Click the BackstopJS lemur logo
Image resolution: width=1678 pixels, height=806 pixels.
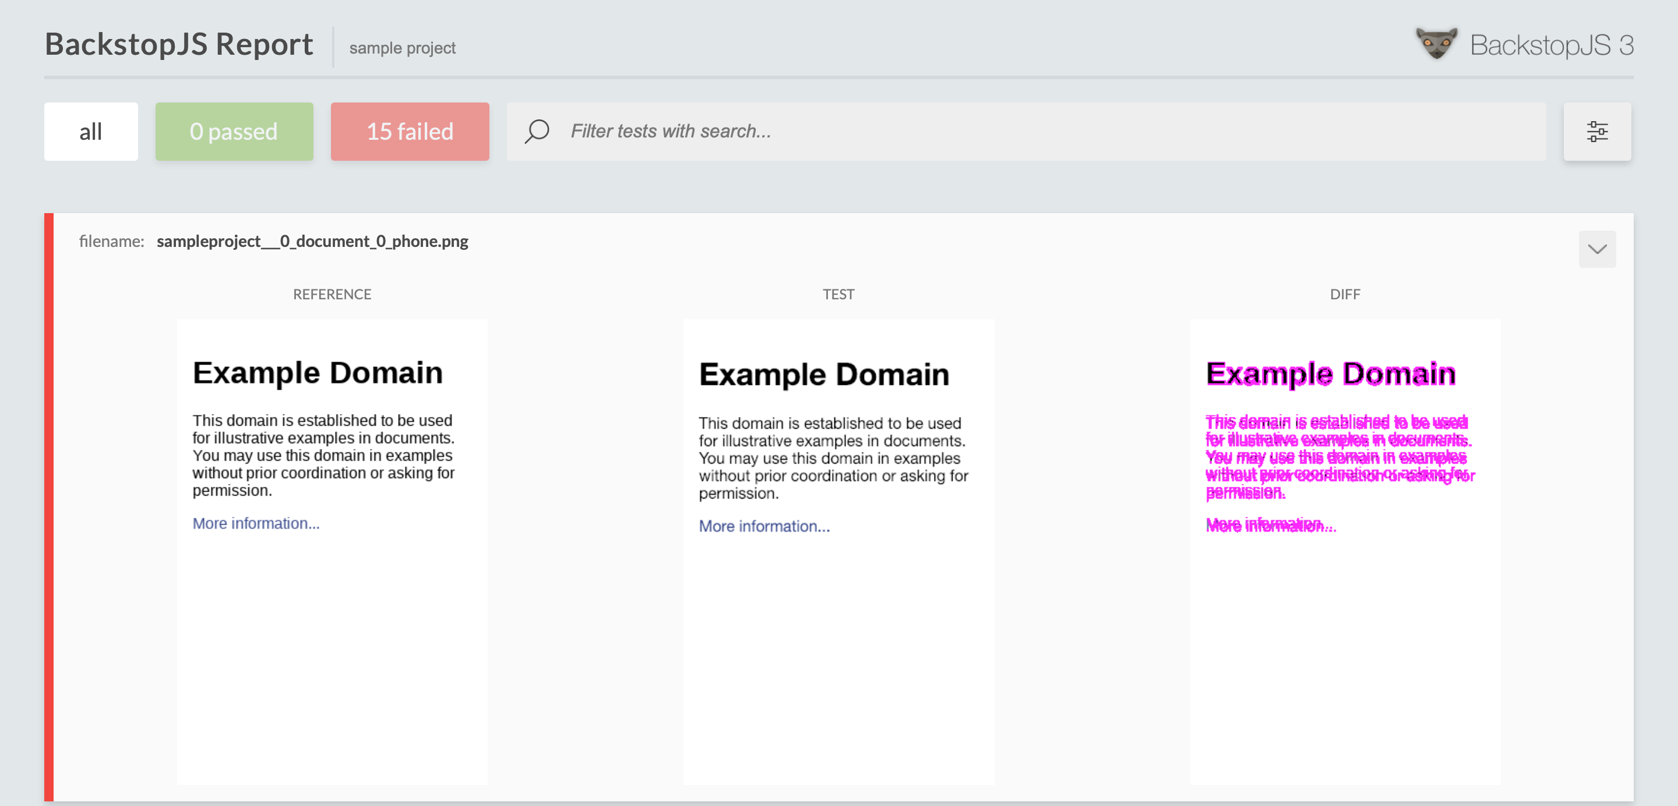(1436, 44)
